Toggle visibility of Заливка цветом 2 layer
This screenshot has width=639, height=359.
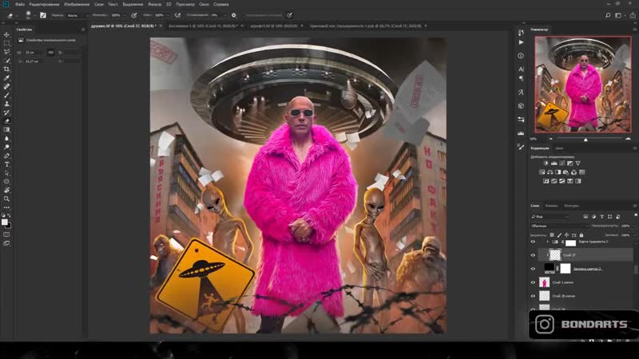(534, 269)
